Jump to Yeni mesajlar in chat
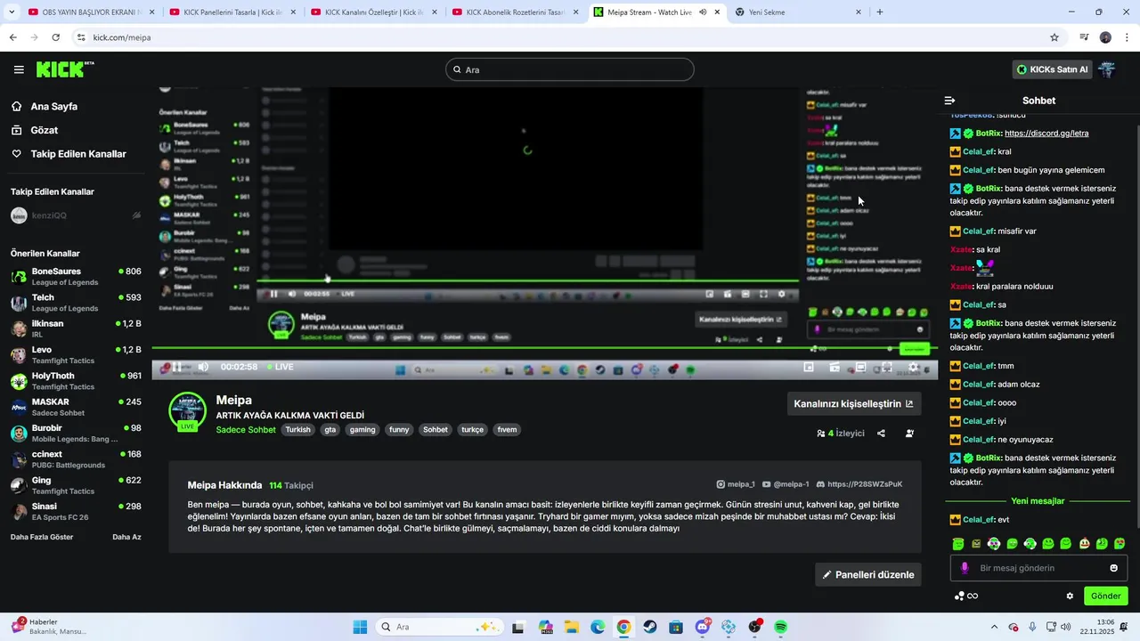The height and width of the screenshot is (641, 1140). (1038, 501)
